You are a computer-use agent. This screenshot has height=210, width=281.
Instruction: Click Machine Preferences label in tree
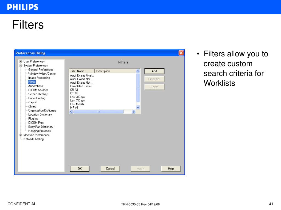coord(36,135)
